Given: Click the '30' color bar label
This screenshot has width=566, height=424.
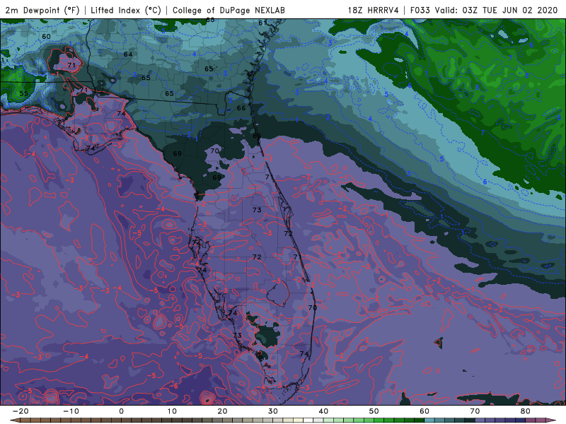Looking at the screenshot, I should click(x=273, y=411).
